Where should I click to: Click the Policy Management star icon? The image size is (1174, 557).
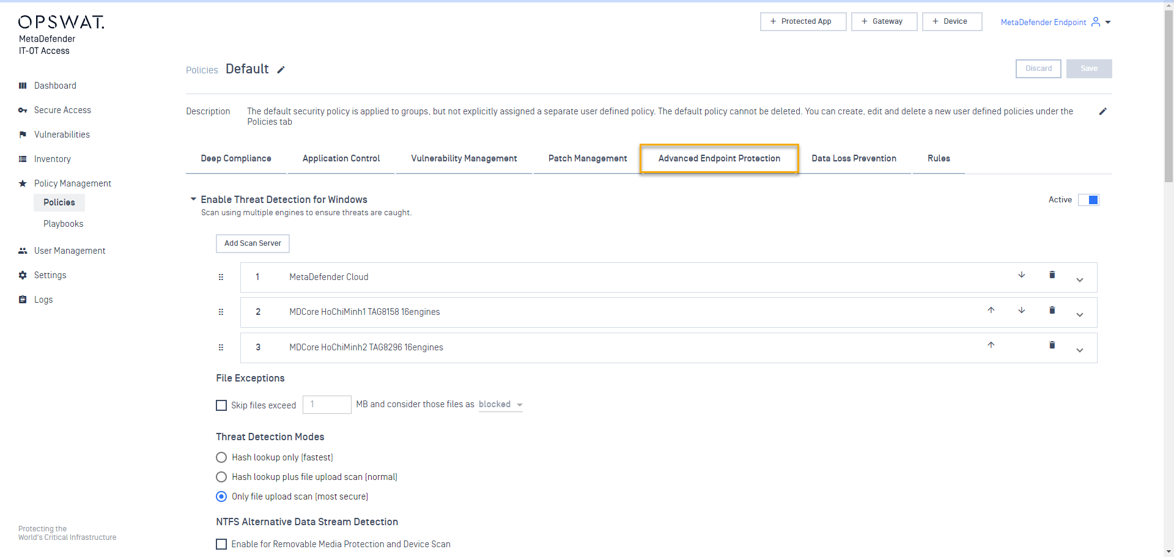(x=23, y=183)
